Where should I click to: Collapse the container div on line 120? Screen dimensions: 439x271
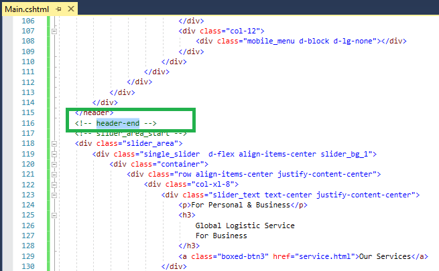click(x=54, y=164)
